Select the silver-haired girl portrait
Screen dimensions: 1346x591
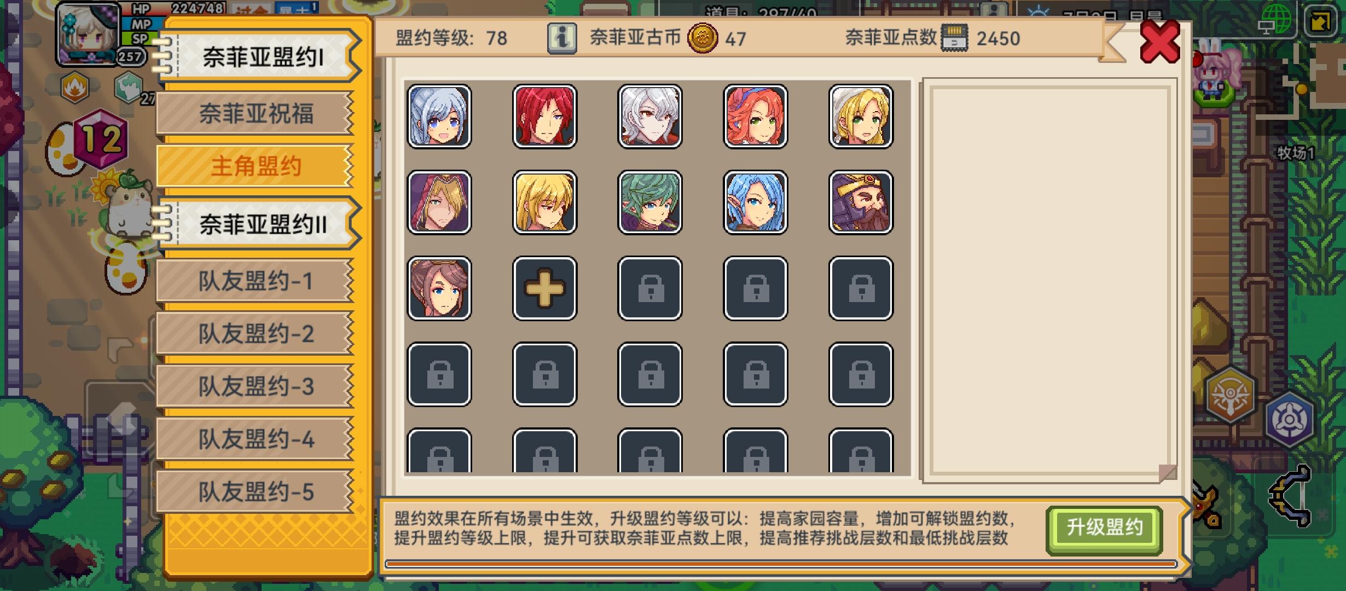coord(439,116)
